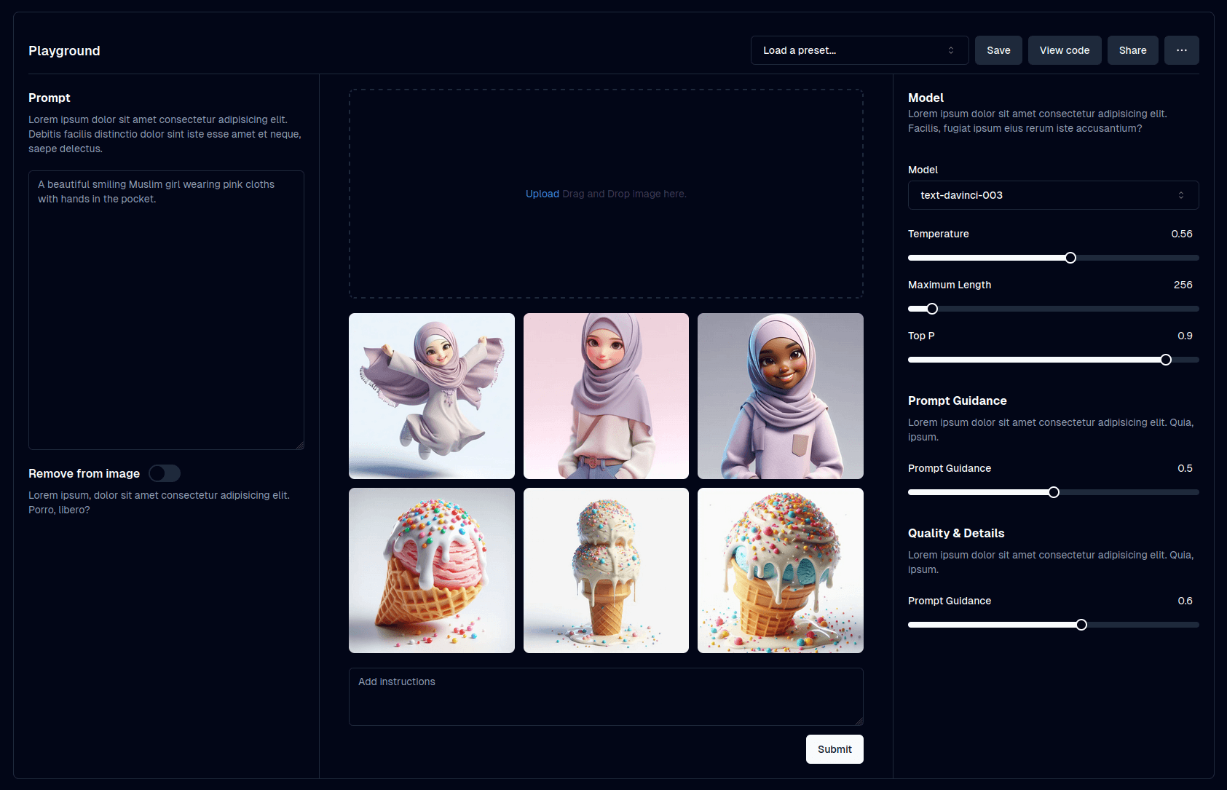This screenshot has width=1227, height=790.
Task: Click the Maximum Length slider handle
Action: pos(932,309)
